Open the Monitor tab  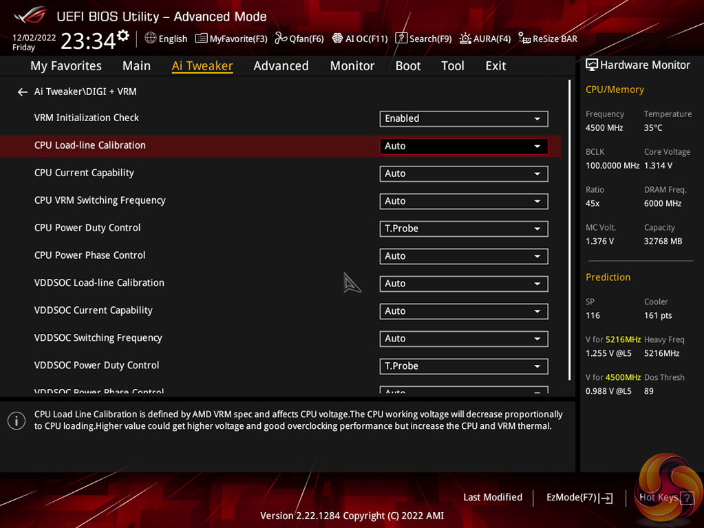click(352, 65)
